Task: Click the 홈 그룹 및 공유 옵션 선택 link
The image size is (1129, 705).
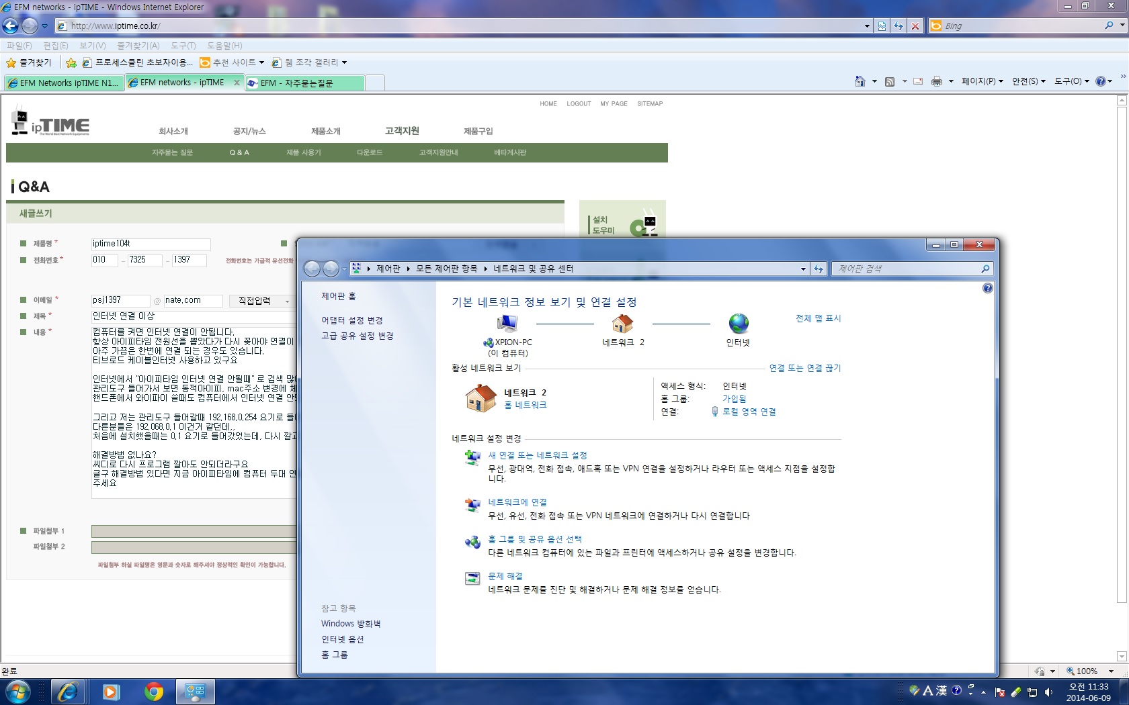Action: pyautogui.click(x=535, y=539)
